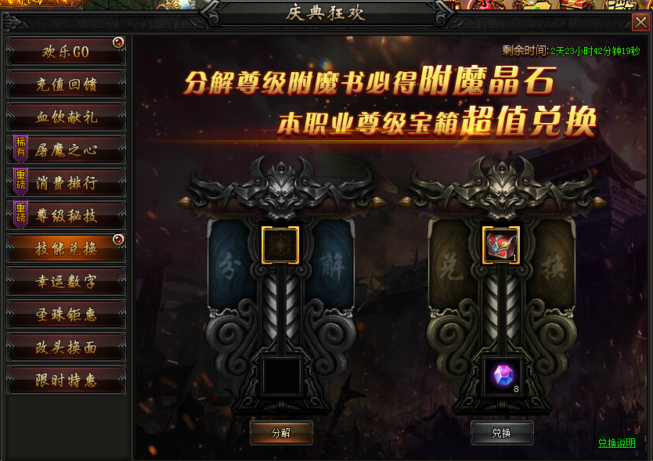Screen dimensions: 653x461
Task: Open the 限时特惠 tab
Action: pyautogui.click(x=66, y=380)
